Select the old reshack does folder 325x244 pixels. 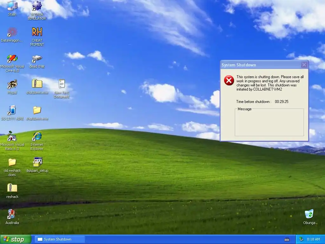(12, 167)
